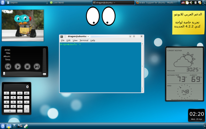Click the show desktop icon in the bottom panel
Image resolution: width=206 pixels, height=129 pixels.
[14, 126]
